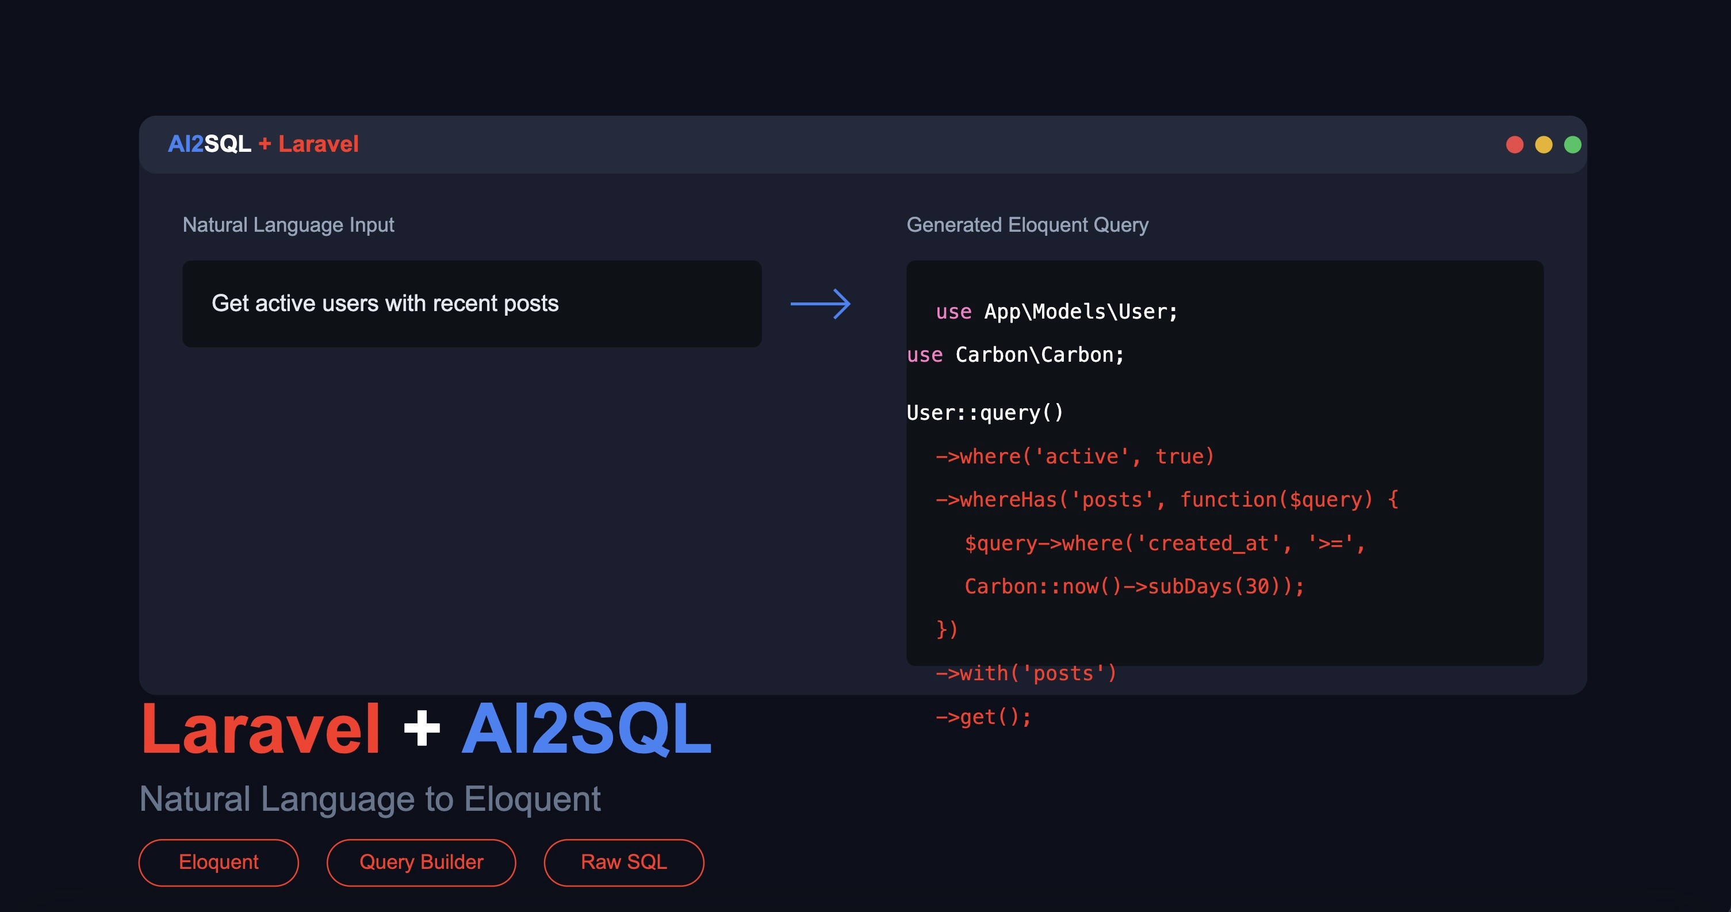
Task: Click the ->where('active', true) line
Action: (1075, 457)
